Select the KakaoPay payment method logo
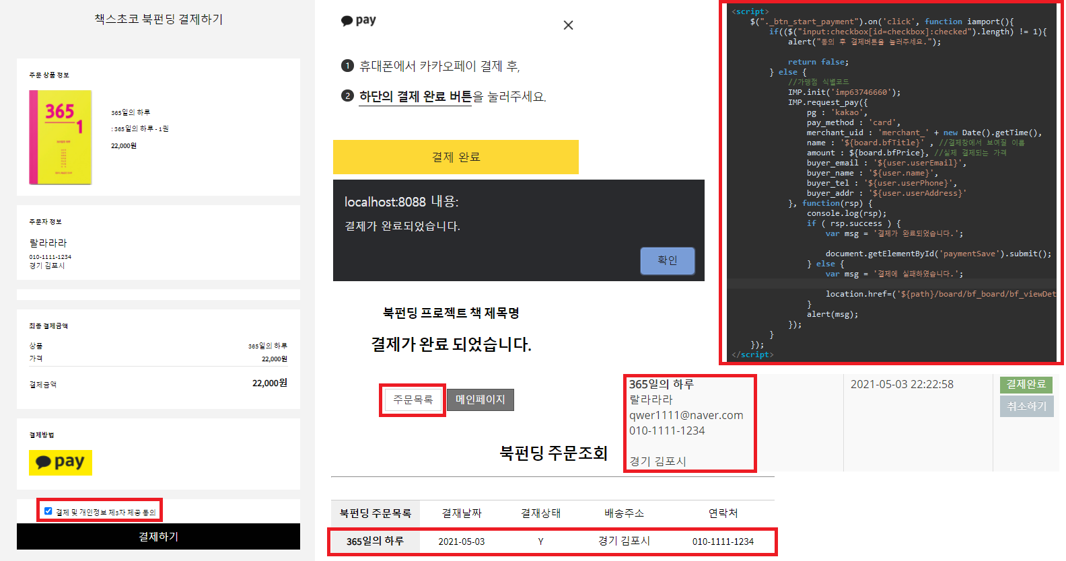This screenshot has height=561, width=1066. (61, 463)
